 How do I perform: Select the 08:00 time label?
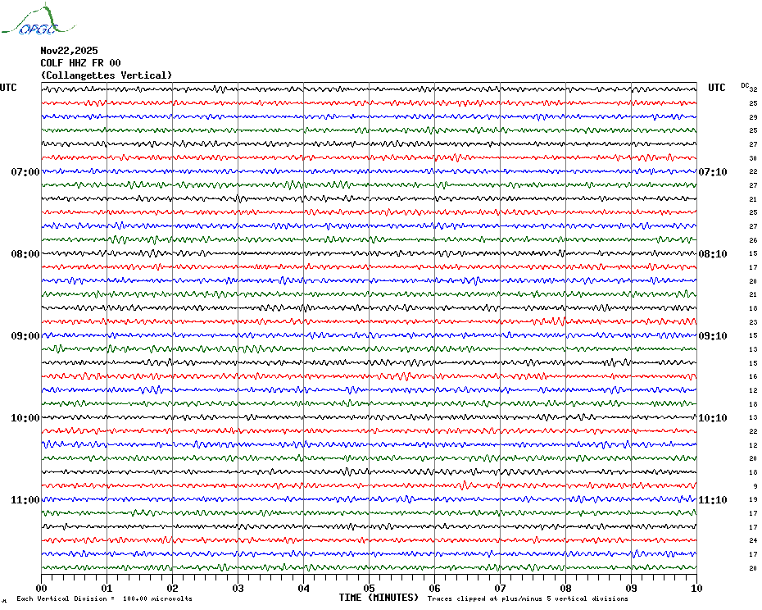click(25, 254)
